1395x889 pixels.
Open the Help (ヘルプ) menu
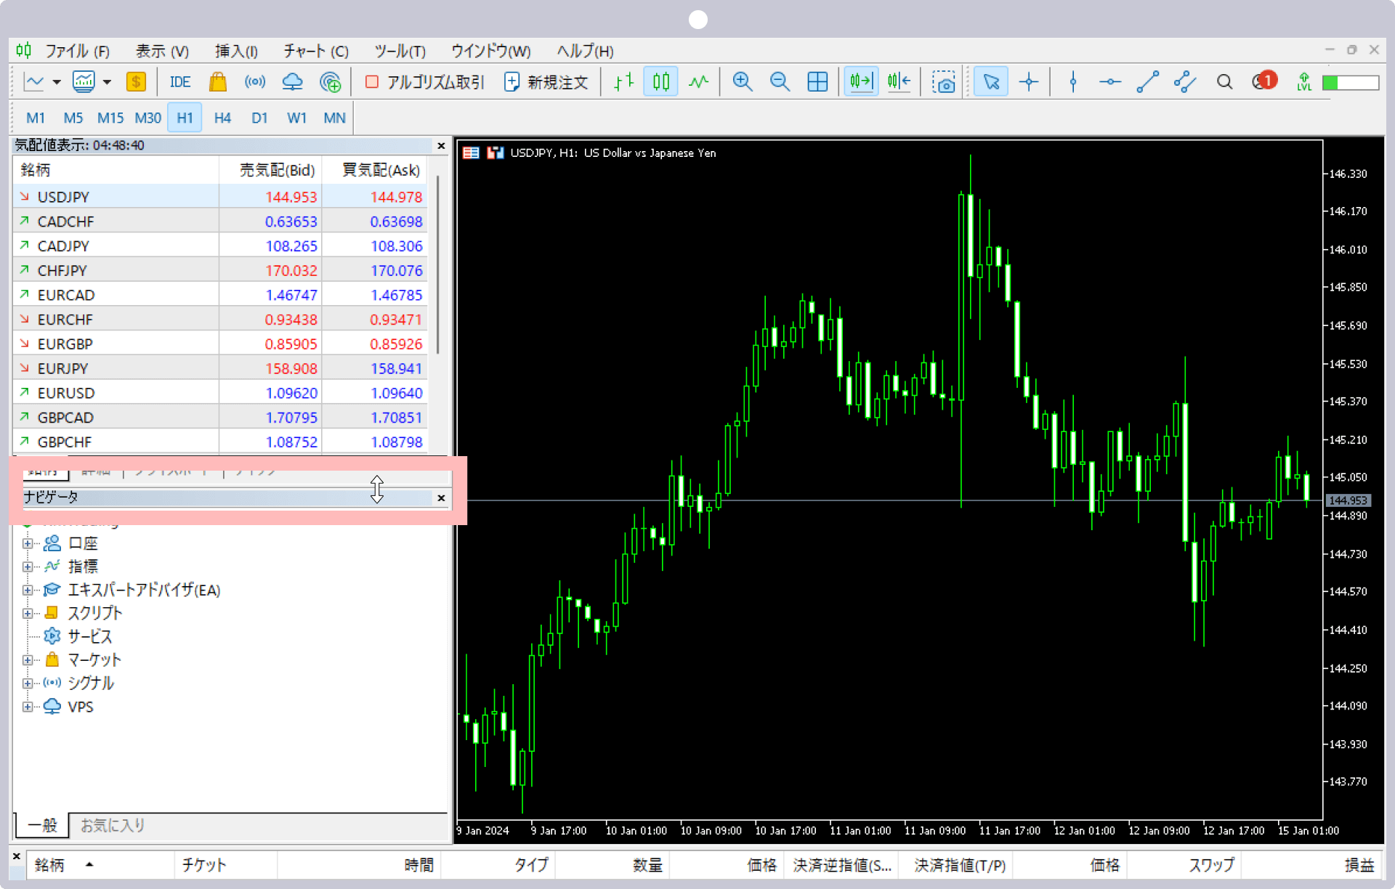585,51
